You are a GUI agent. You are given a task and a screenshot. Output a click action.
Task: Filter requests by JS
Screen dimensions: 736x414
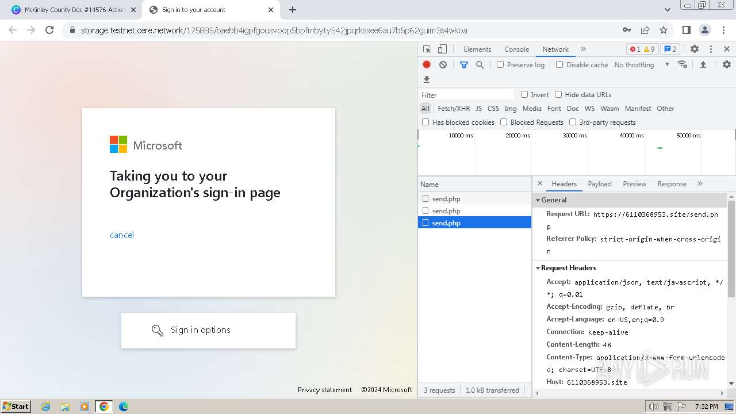pyautogui.click(x=478, y=108)
